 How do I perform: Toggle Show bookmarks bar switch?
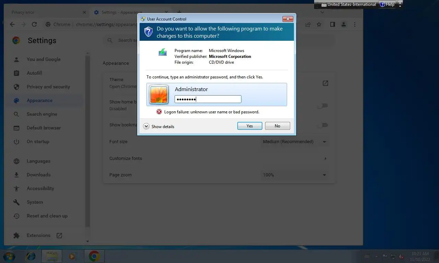(322, 125)
